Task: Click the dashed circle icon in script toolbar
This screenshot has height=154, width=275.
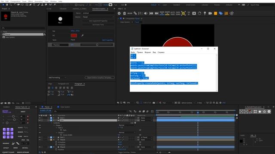Action: coord(199,13)
